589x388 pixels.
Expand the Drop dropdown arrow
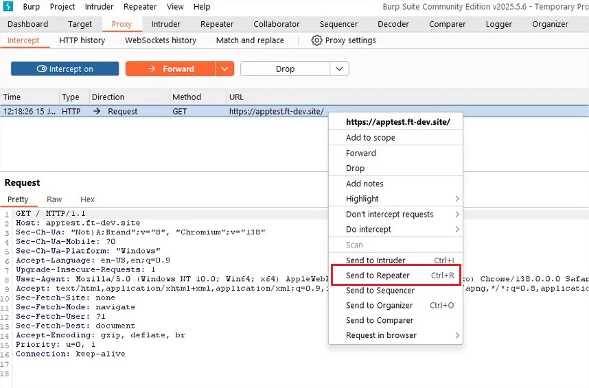tap(340, 69)
